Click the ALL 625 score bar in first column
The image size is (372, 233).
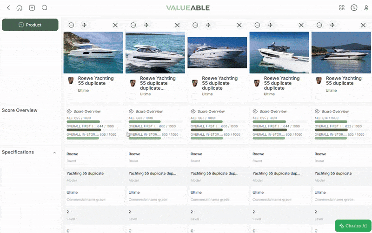[x=83, y=122]
